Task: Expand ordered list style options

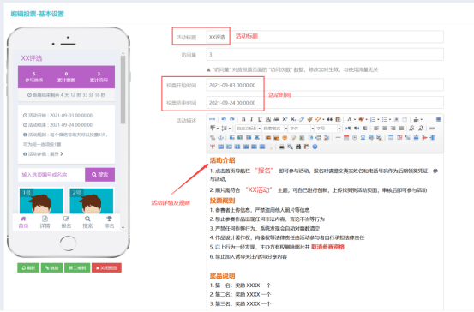Action: pos(378,119)
